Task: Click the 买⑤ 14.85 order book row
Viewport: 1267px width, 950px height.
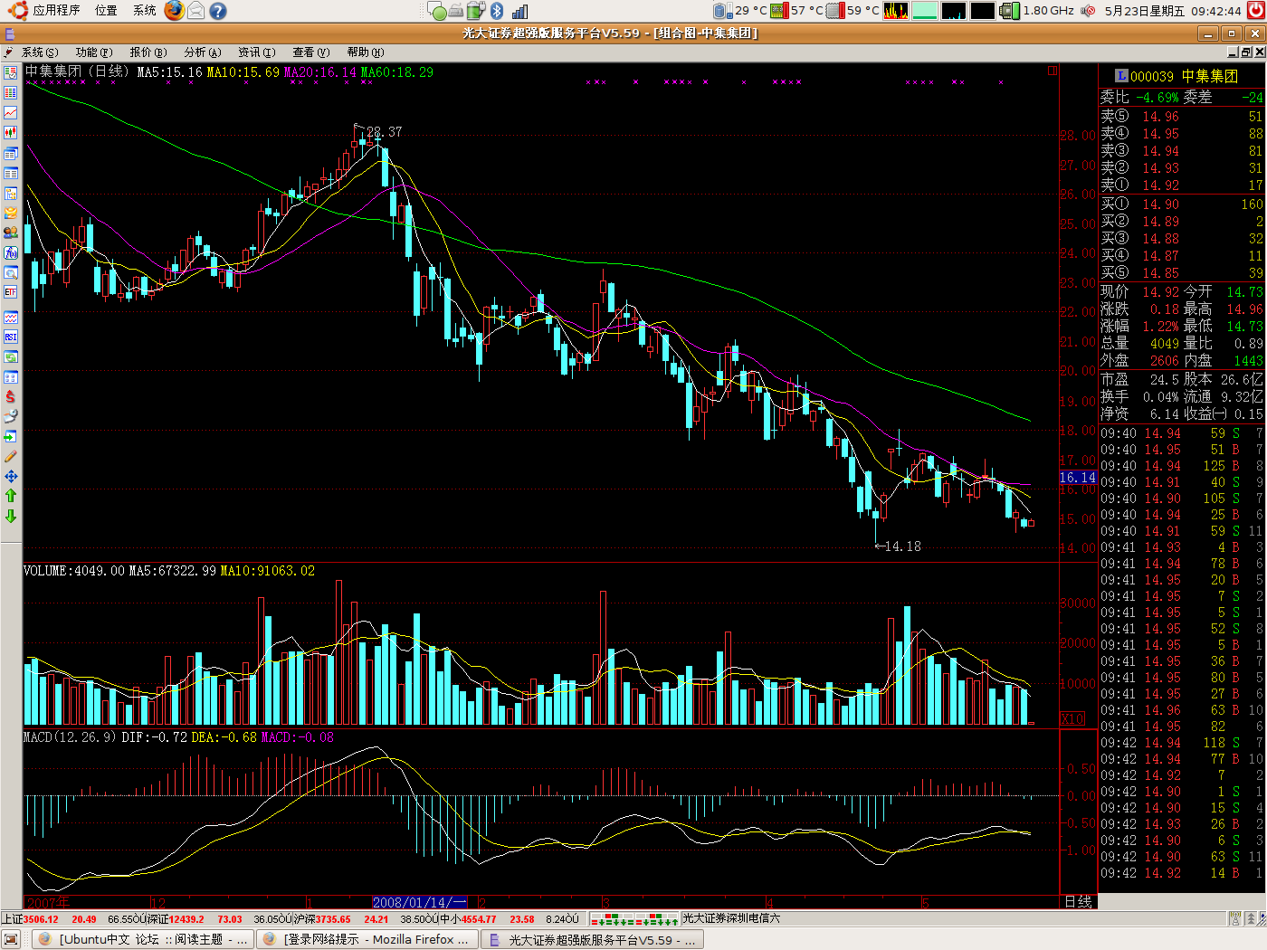Action: point(1182,273)
